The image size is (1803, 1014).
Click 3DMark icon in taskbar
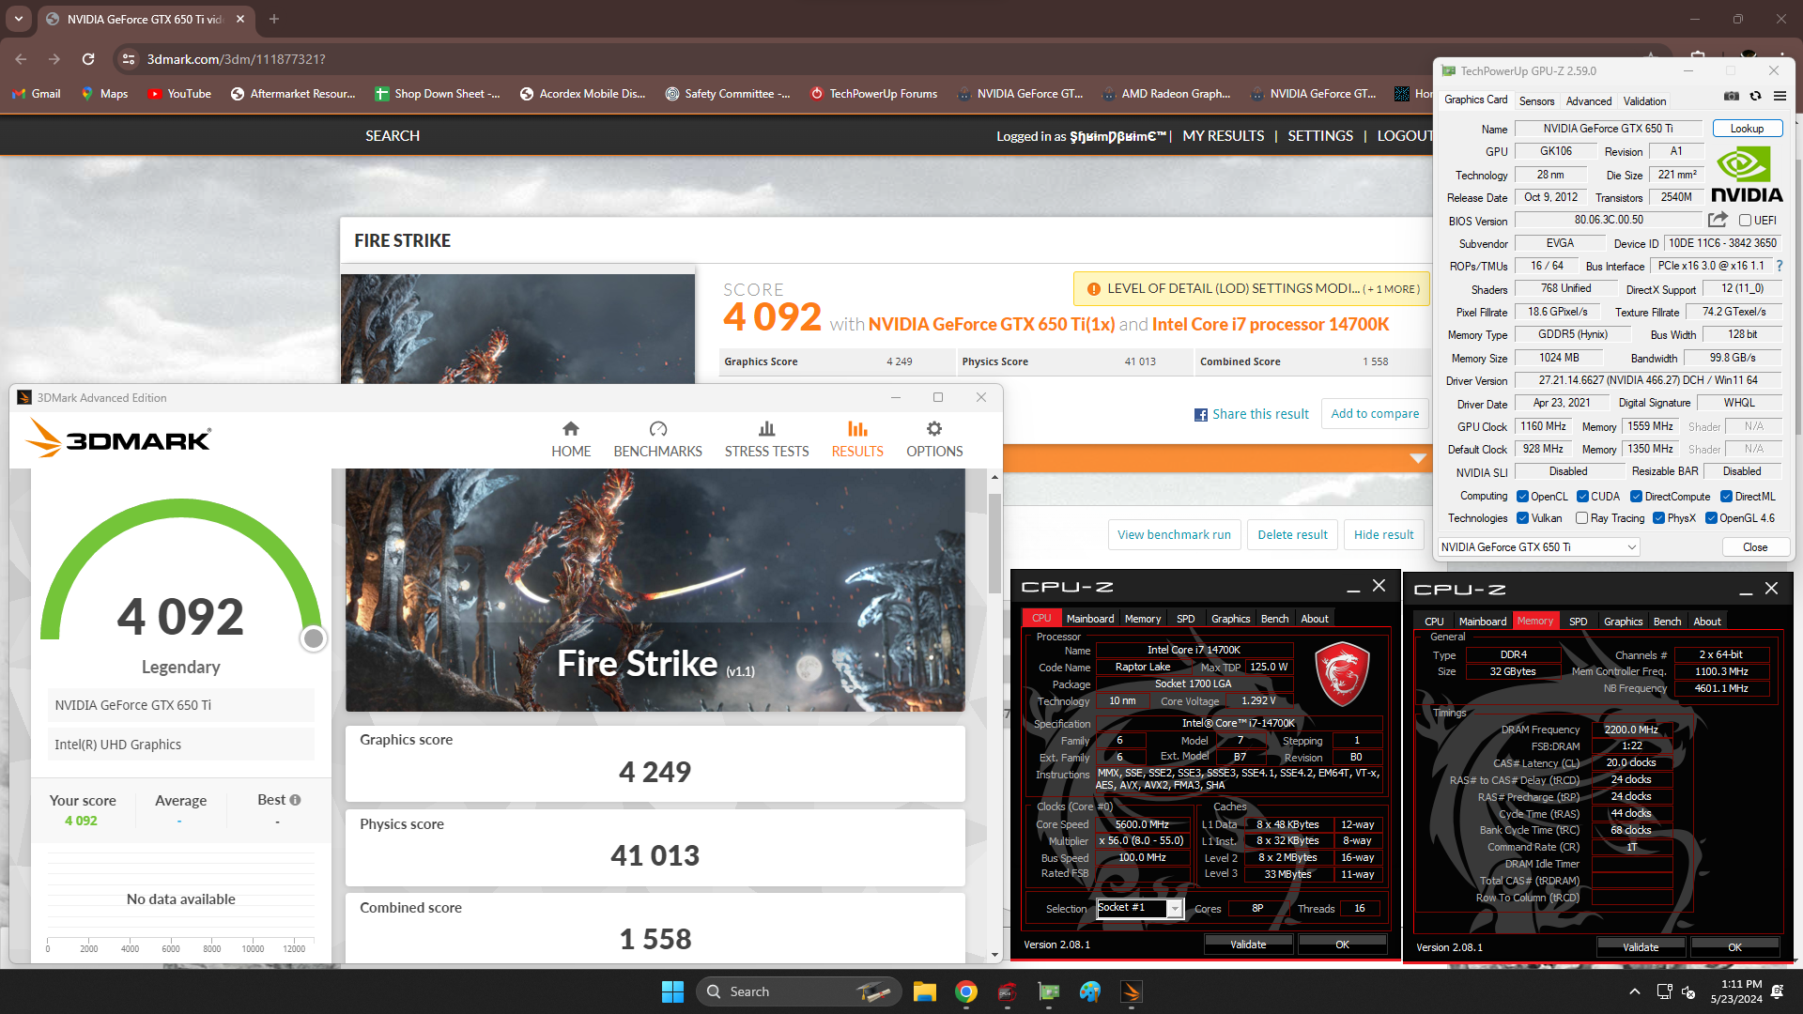1132,991
